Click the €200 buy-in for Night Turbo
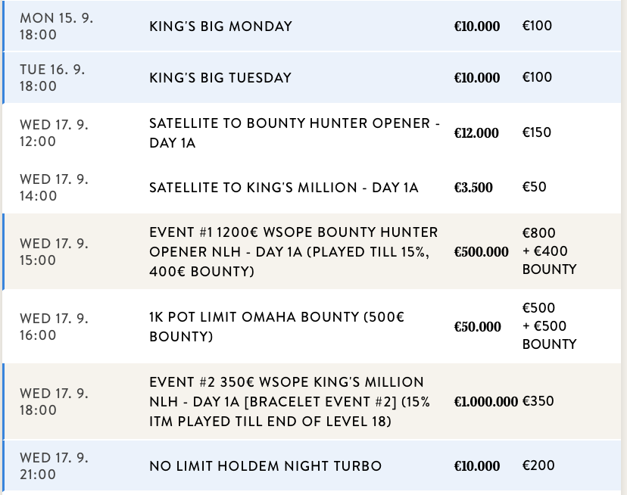Image resolution: width=627 pixels, height=495 pixels. pos(538,465)
